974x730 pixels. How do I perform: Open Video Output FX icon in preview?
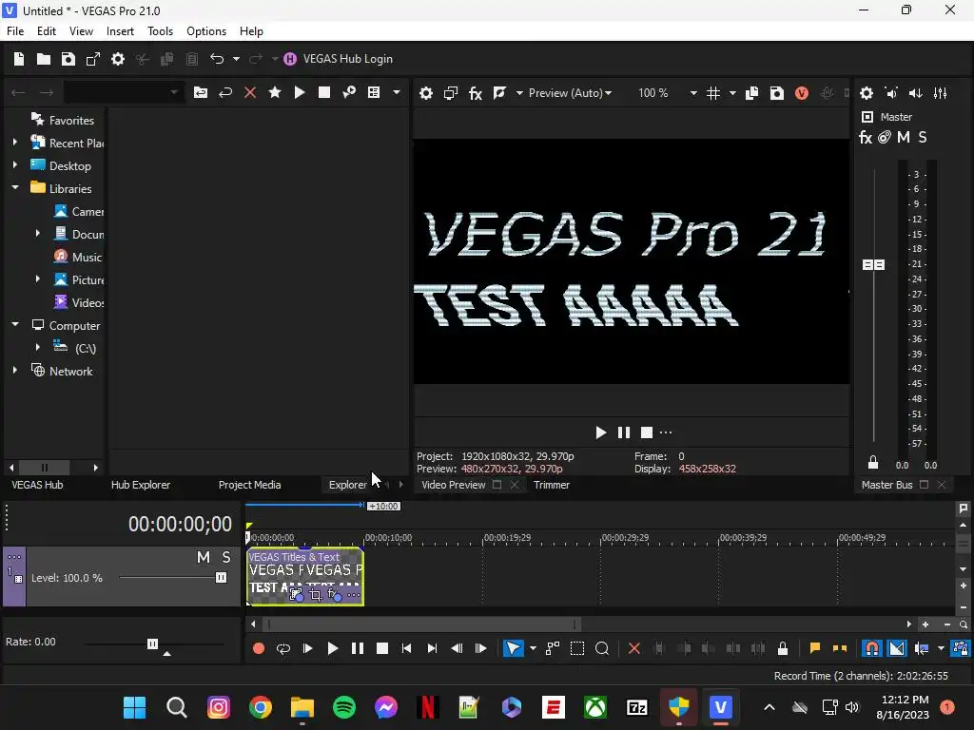coord(476,93)
